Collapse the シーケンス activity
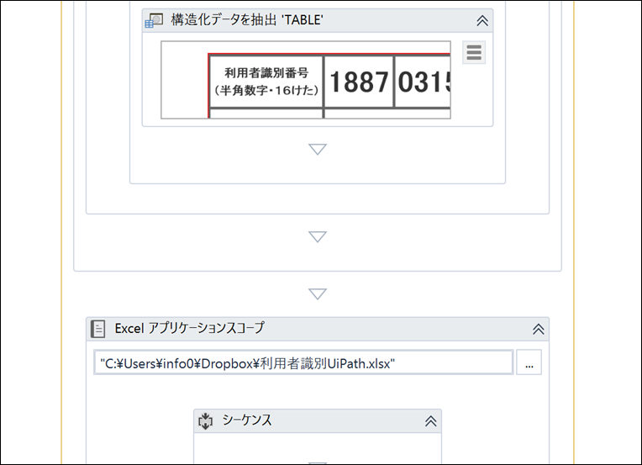 click(x=430, y=421)
